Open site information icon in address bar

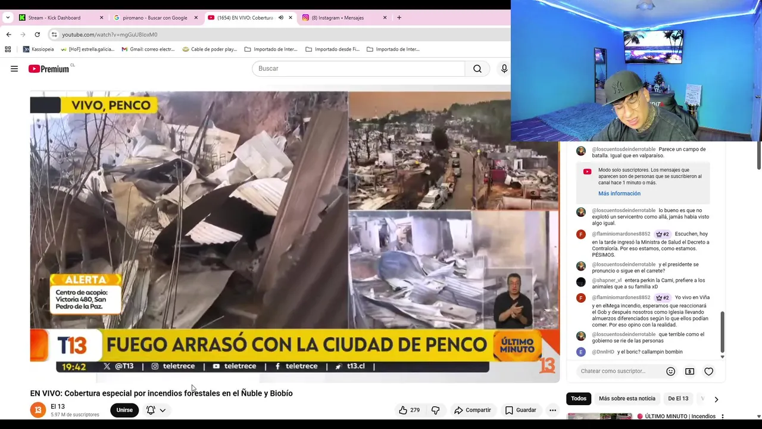click(x=54, y=35)
